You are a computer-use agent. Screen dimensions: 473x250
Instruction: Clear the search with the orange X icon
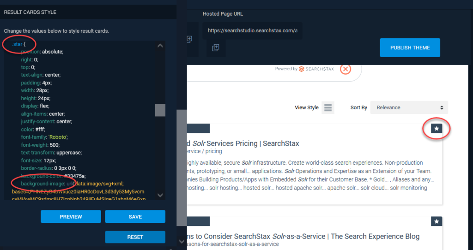tap(346, 69)
